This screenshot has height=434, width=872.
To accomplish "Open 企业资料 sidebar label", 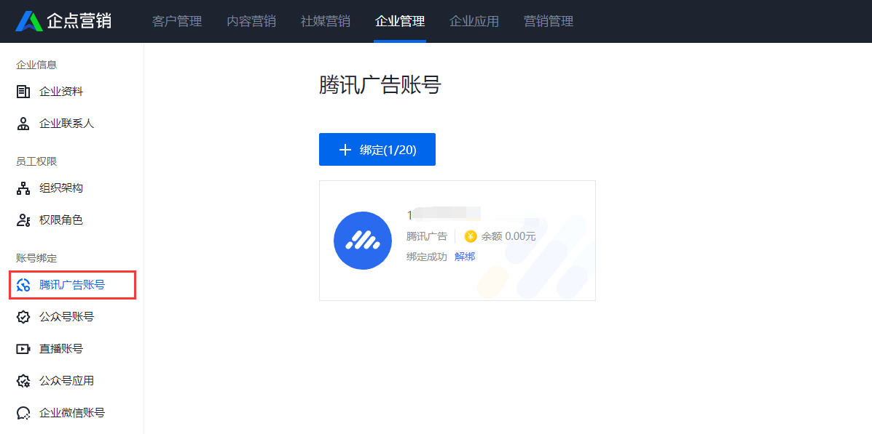I will tap(61, 92).
